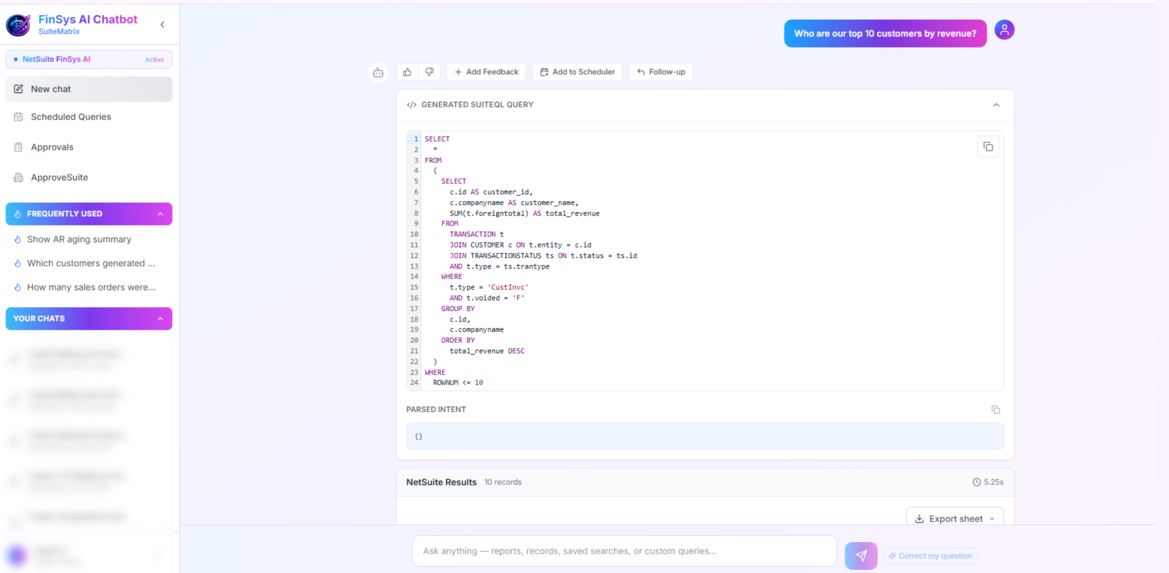Give a thumbs up to the answer
1169x573 pixels.
407,72
